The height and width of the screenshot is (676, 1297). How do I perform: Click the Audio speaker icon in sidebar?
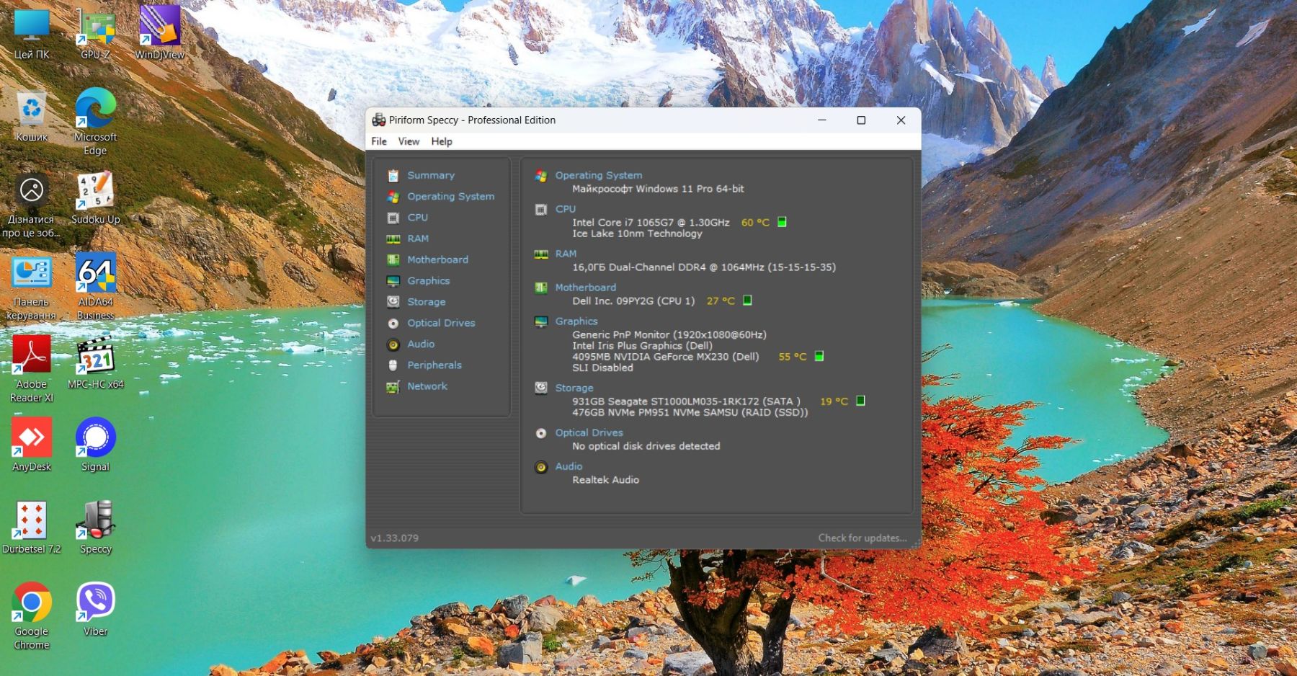point(393,344)
